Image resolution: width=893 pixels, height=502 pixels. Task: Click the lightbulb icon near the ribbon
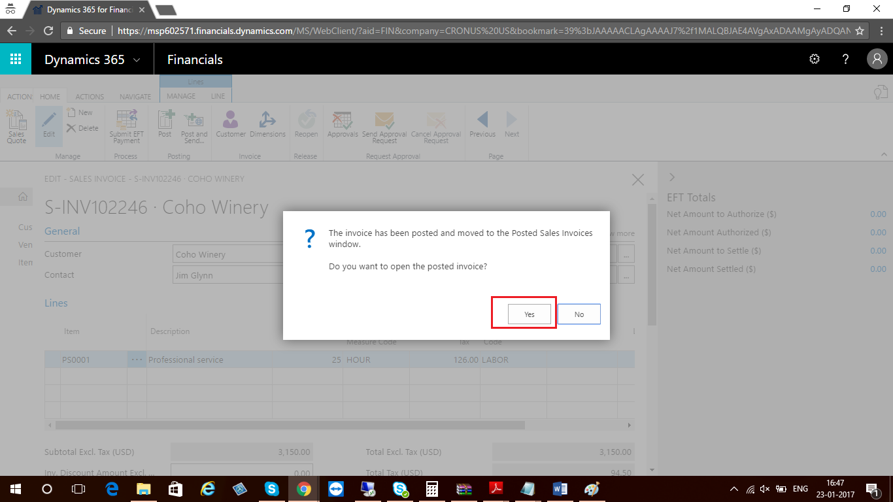point(881,93)
